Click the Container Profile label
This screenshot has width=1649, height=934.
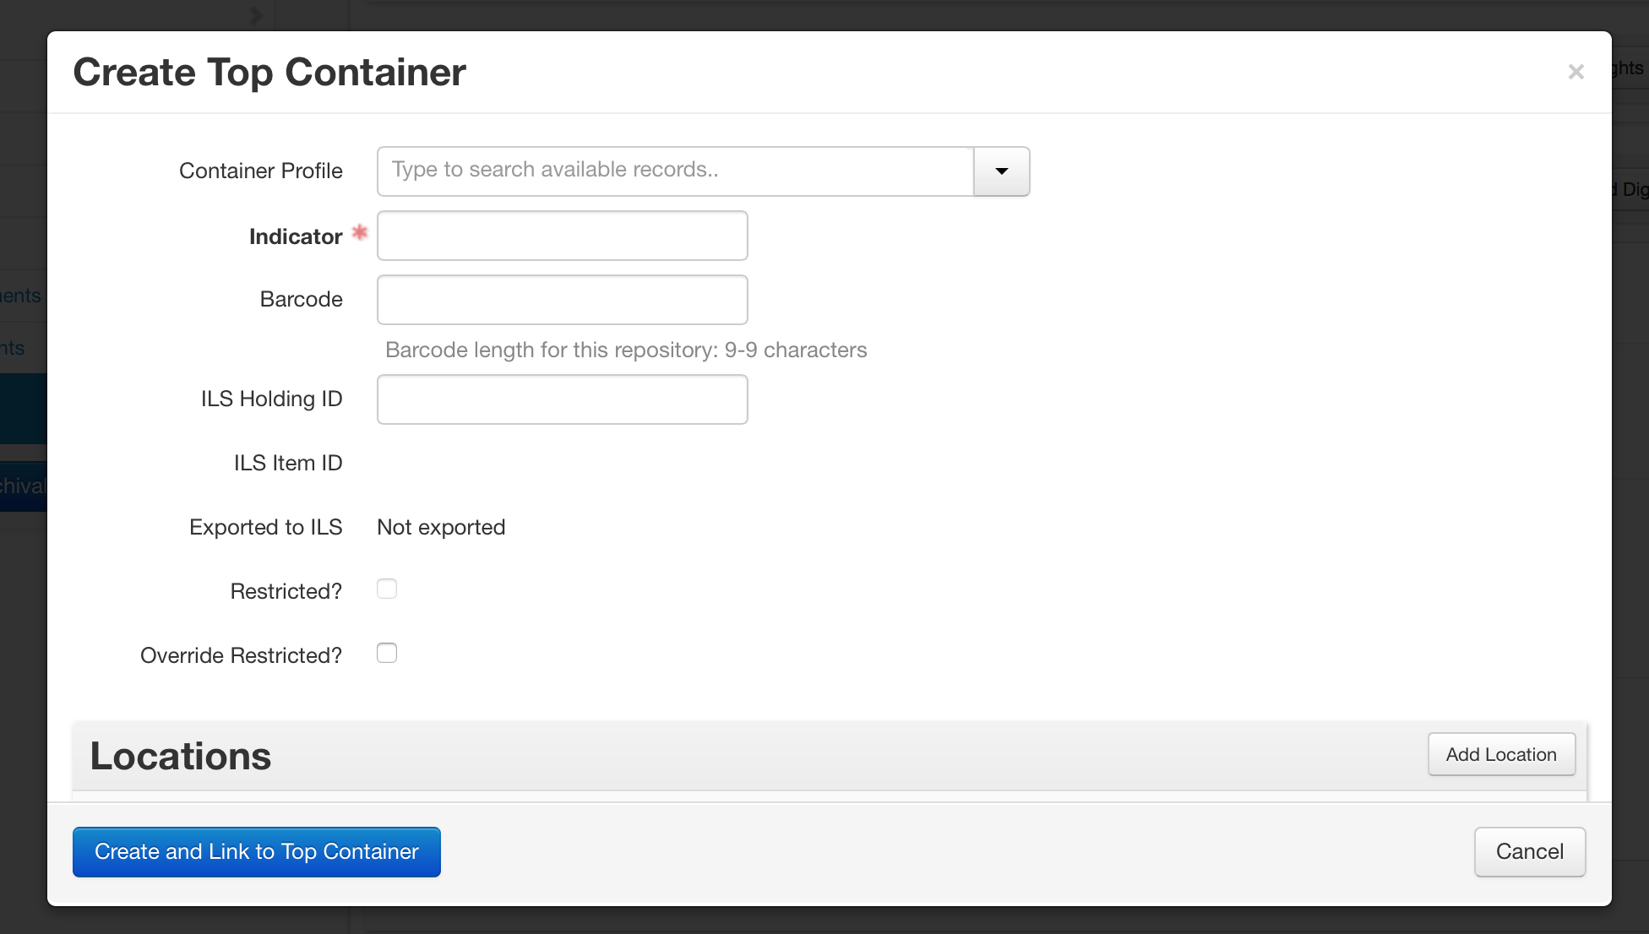tap(261, 171)
